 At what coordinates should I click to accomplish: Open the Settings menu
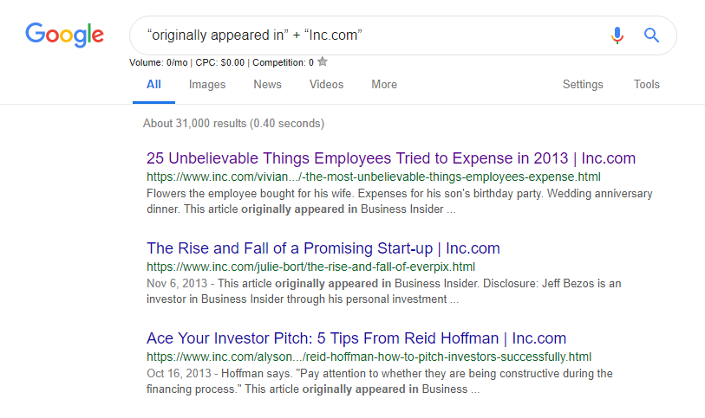coord(583,85)
